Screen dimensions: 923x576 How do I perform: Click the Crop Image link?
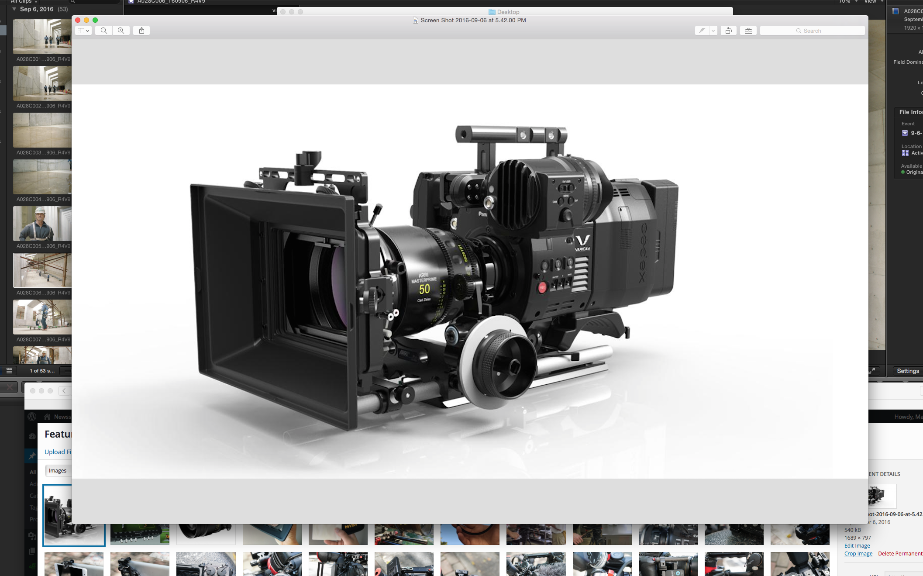click(858, 553)
